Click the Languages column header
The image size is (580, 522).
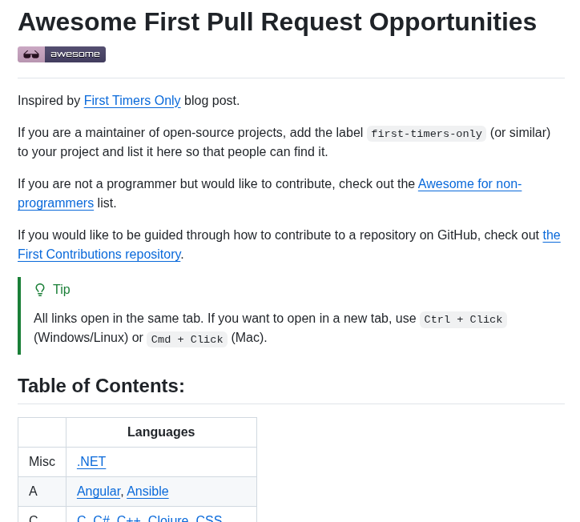(x=161, y=432)
